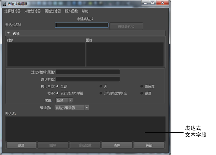Collapse the 选择 section triangle
Screen dimensions: 216x155
click(x=9, y=33)
